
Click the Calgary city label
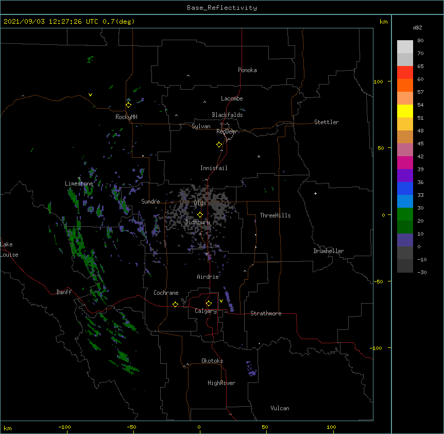pos(206,311)
